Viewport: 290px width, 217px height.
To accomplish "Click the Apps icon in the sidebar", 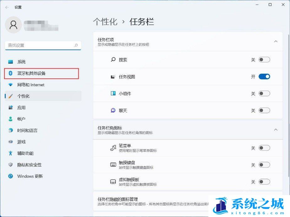I will [11, 108].
